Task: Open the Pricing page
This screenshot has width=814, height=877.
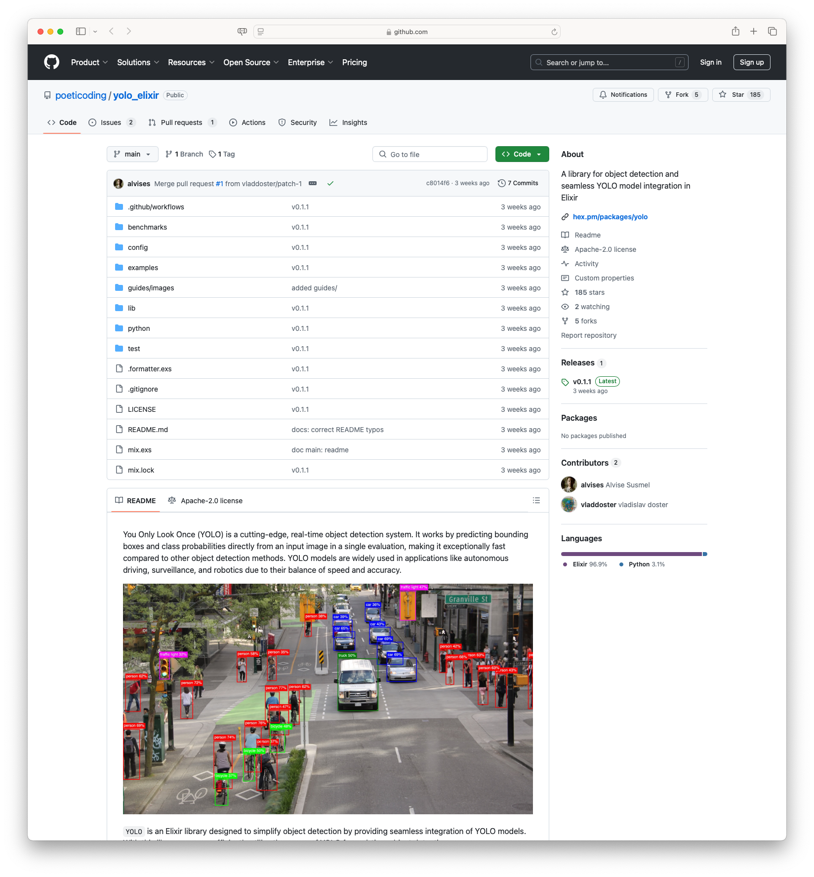Action: click(x=355, y=62)
